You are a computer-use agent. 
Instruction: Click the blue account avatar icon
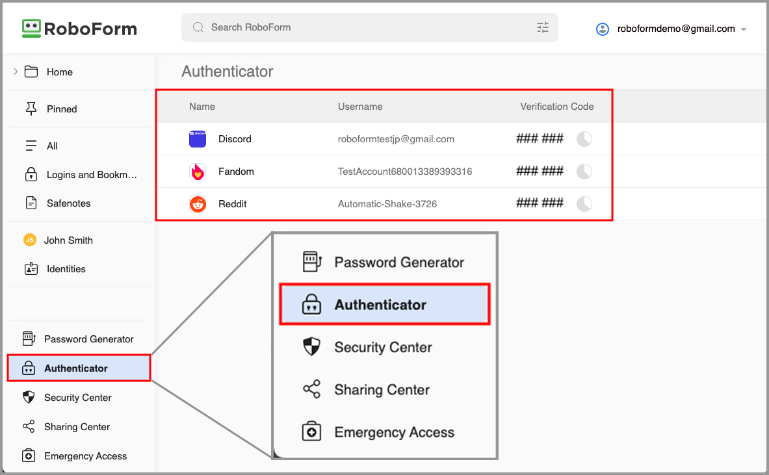point(602,29)
